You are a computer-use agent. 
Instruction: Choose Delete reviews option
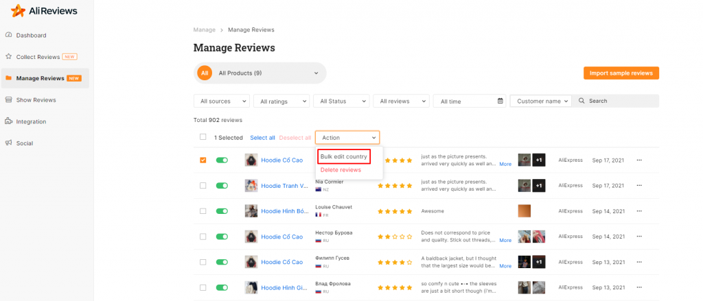pyautogui.click(x=341, y=170)
